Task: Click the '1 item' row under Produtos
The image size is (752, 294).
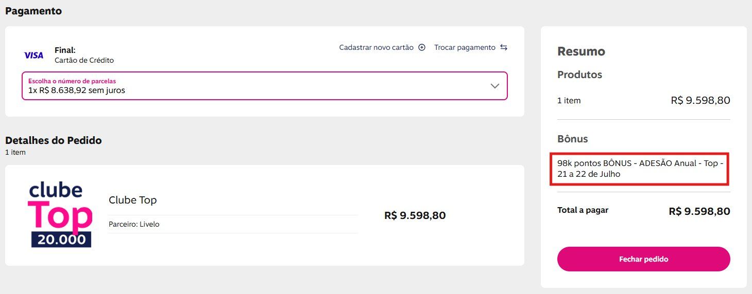Action: [x=644, y=100]
